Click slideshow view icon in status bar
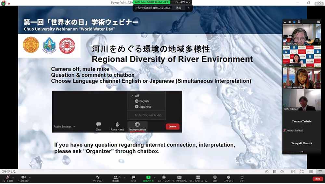The image size is (325, 184). point(320,172)
